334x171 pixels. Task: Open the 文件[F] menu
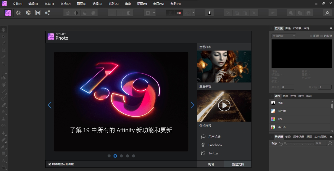[x=17, y=4]
